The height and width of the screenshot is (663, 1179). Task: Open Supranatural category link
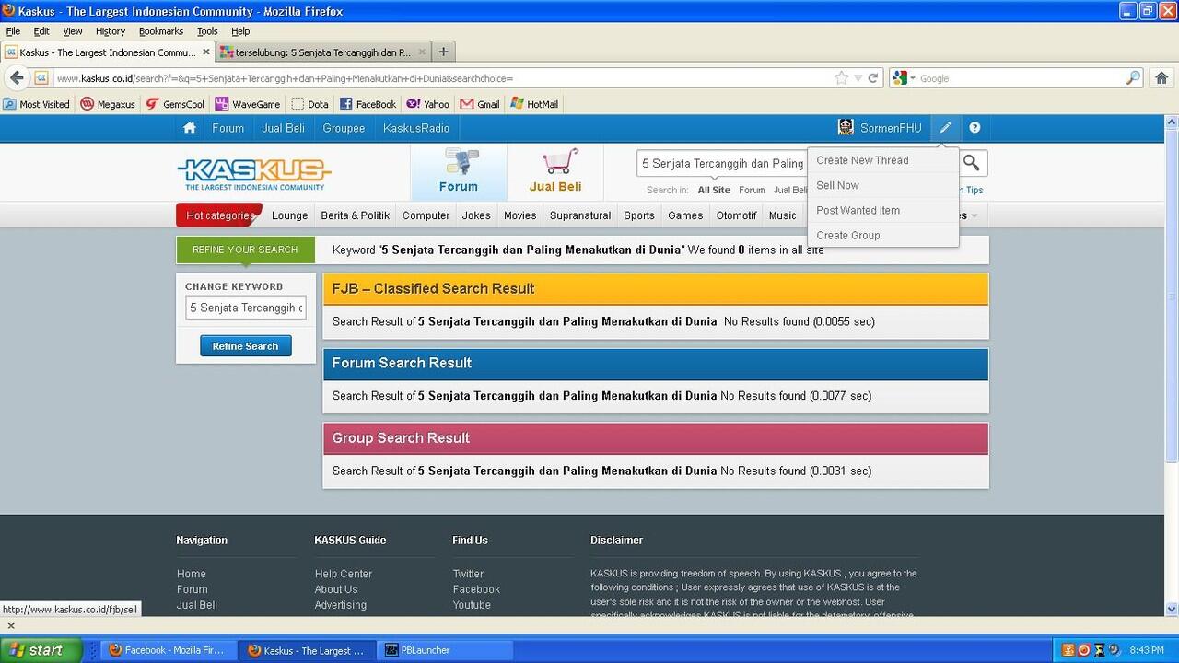point(579,215)
